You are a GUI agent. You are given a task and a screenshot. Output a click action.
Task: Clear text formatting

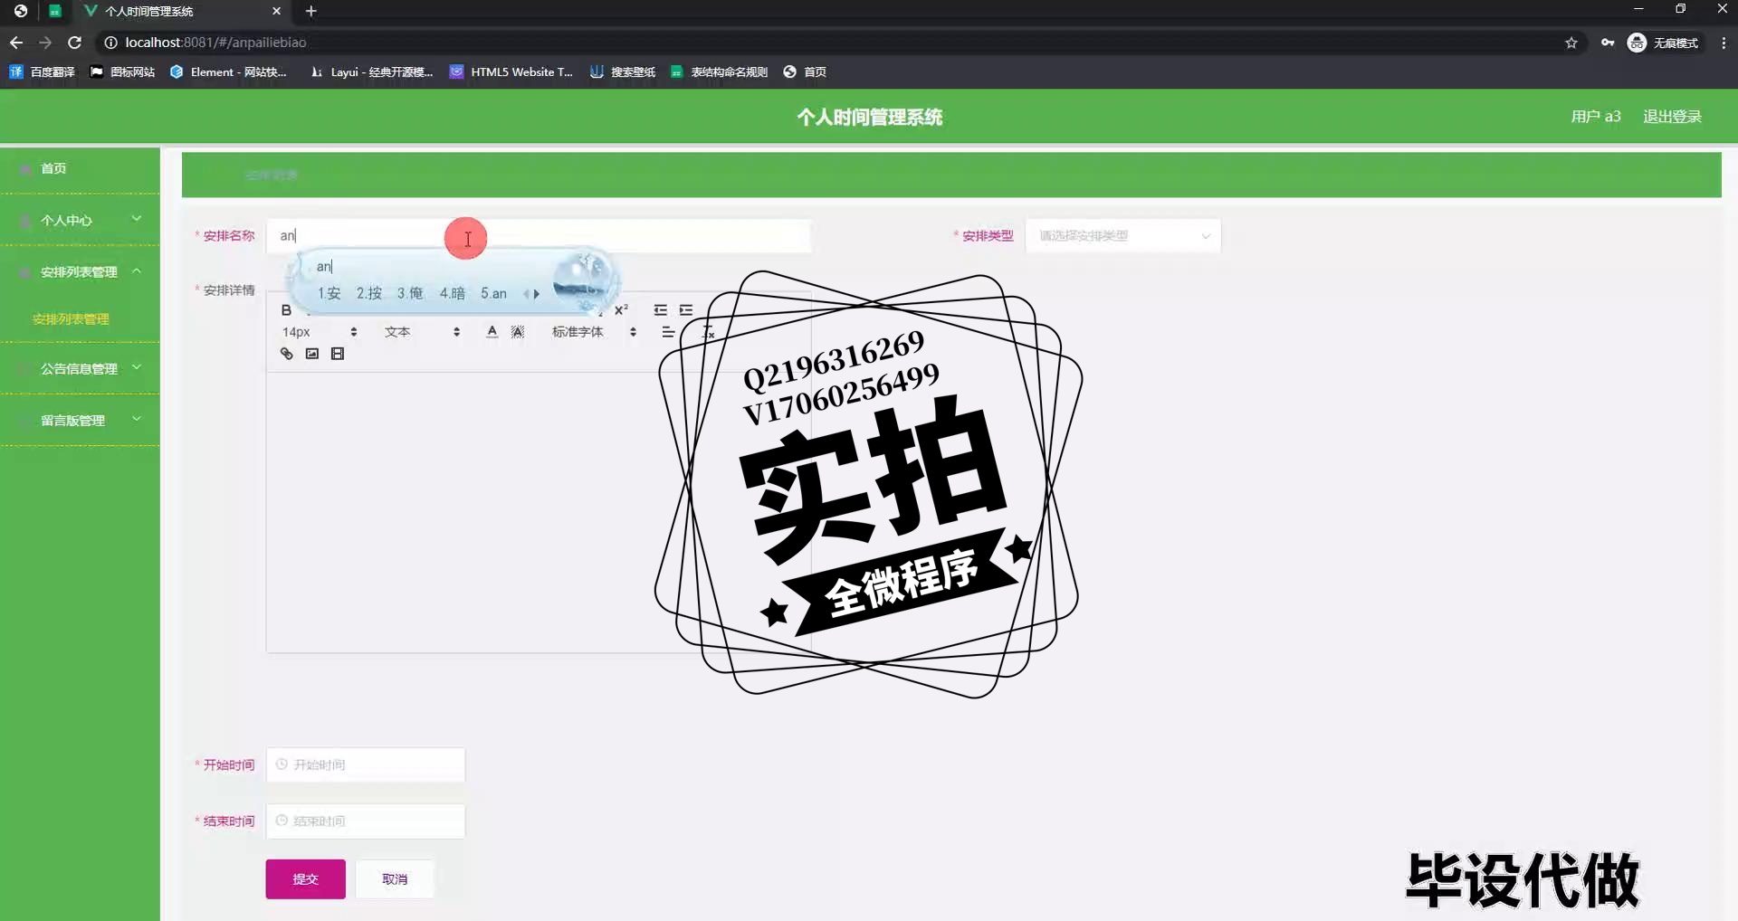pyautogui.click(x=708, y=332)
